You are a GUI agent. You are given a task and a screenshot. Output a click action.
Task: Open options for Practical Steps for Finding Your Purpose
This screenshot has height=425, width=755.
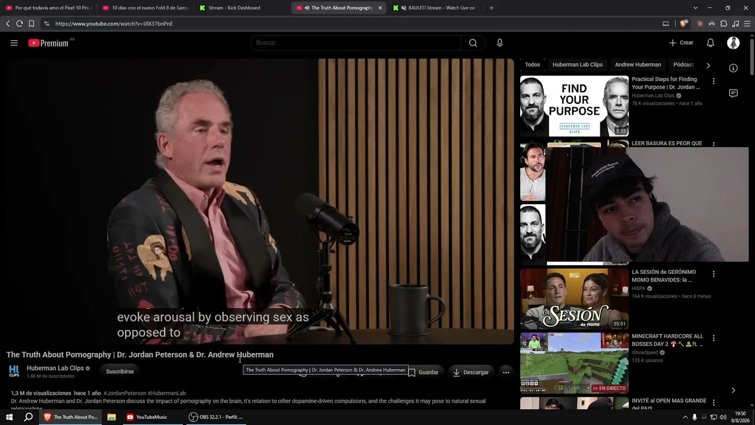[x=713, y=81]
